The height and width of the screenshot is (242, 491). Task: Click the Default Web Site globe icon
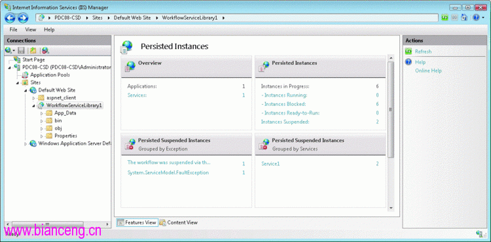click(x=33, y=90)
